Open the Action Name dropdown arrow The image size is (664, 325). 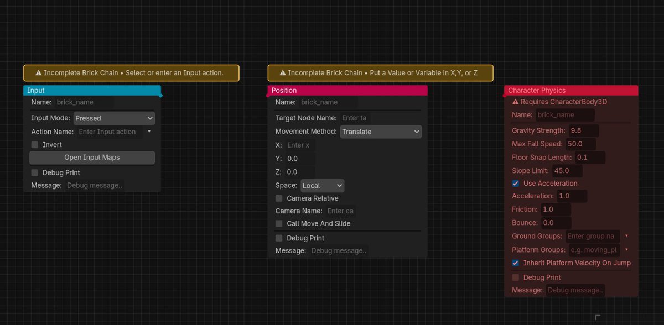[149, 132]
